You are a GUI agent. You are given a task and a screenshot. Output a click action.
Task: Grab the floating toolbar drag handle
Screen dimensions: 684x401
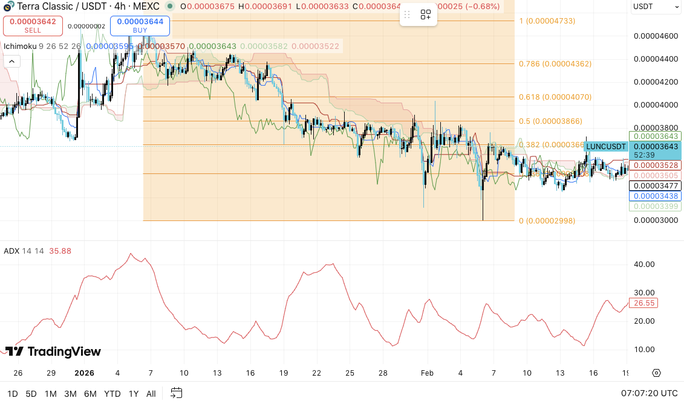(407, 15)
